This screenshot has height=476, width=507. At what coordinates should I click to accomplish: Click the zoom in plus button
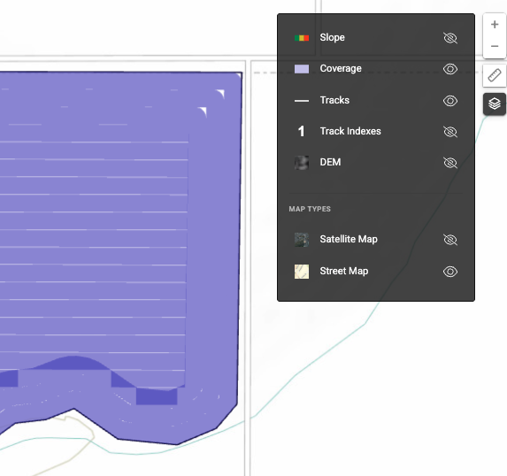(495, 25)
